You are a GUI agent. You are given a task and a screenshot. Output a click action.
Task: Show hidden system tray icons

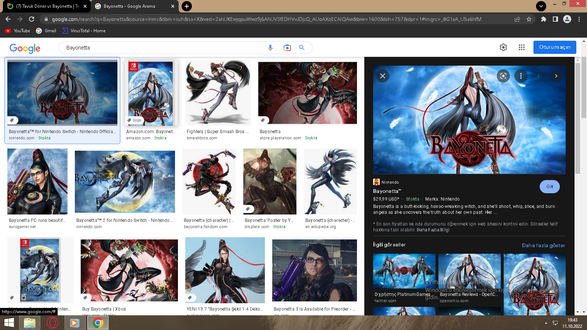pyautogui.click(x=546, y=323)
